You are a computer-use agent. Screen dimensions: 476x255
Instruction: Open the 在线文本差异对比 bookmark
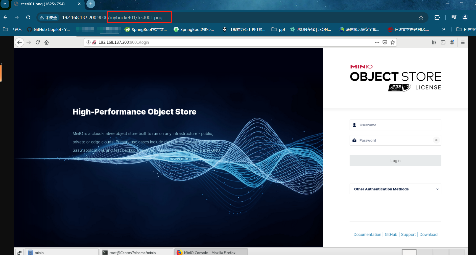coord(408,29)
